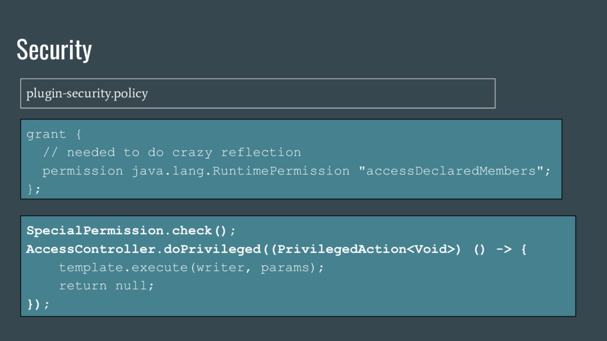This screenshot has width=607, height=341.
Task: Click the return null; statement
Action: pos(107,286)
